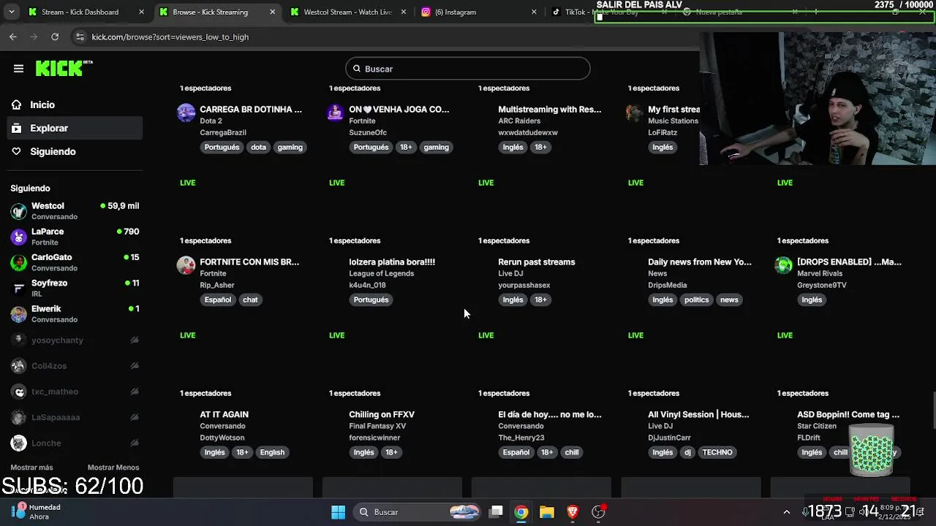Viewport: 936px width, 526px height.
Task: Click the page vertical scrollbar
Action: (932, 411)
